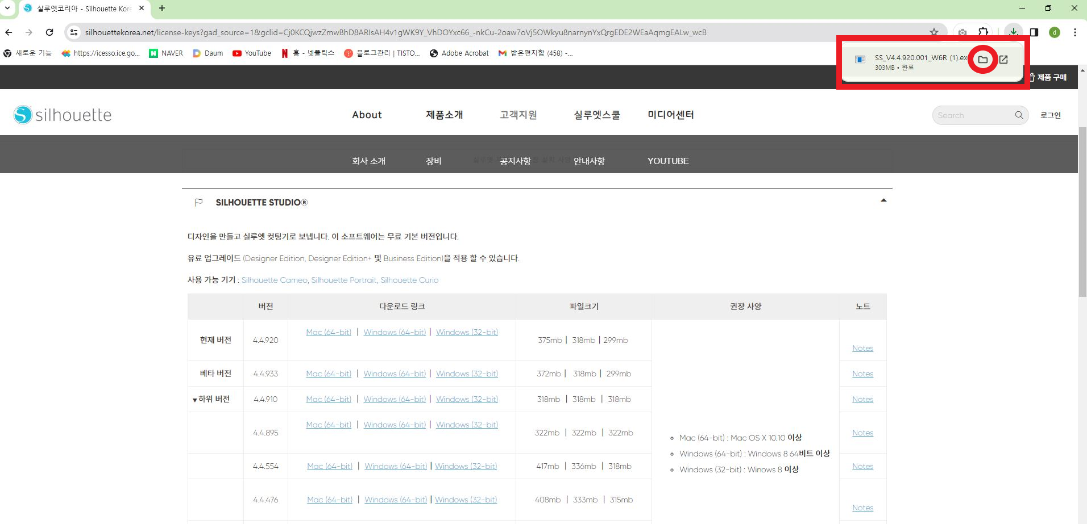
Task: Open the downloads toolbar icon
Action: point(1014,32)
